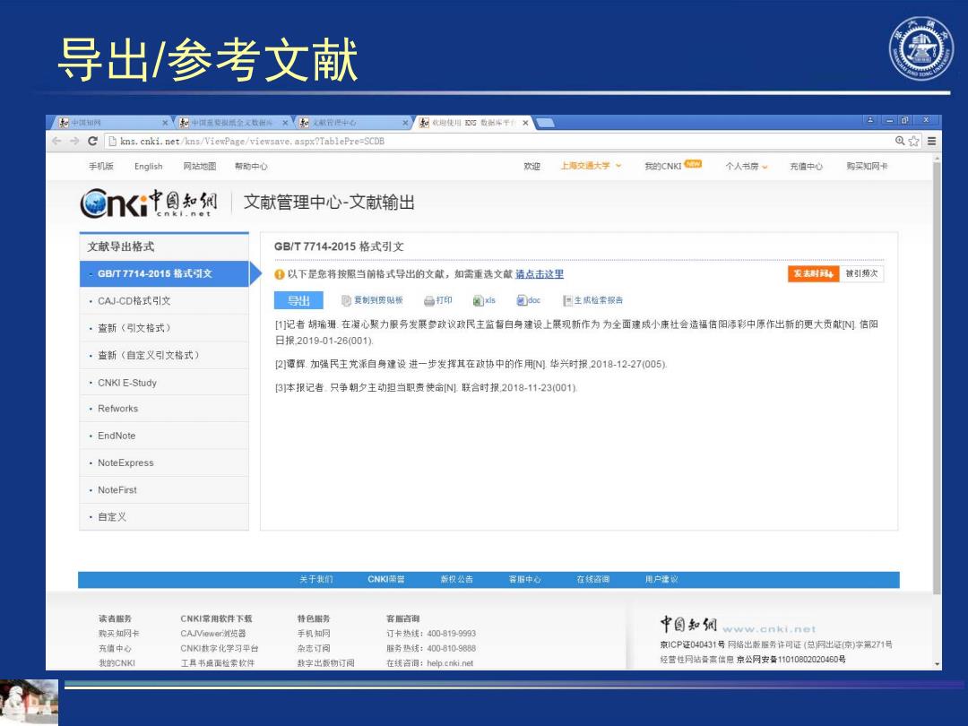Close the active 欢迎使用 KNS tab
The width and height of the screenshot is (968, 726).
coord(525,123)
